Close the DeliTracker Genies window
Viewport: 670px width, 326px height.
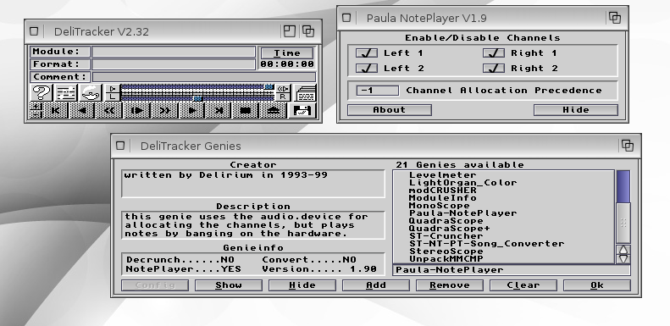120,146
